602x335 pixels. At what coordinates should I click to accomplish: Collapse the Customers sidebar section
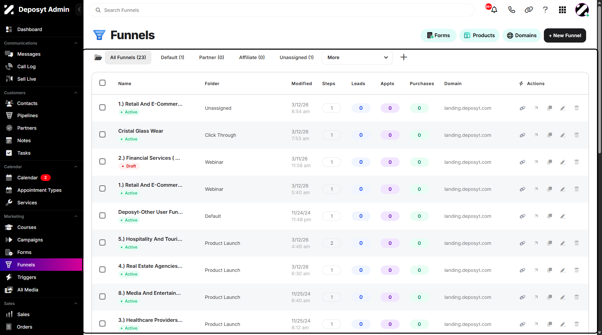[76, 93]
